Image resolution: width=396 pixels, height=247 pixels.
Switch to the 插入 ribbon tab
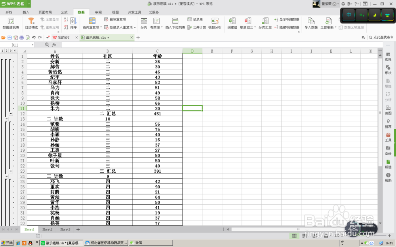pos(26,12)
